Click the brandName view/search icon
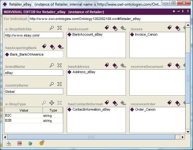193x150 pixels. [x=52, y=65]
